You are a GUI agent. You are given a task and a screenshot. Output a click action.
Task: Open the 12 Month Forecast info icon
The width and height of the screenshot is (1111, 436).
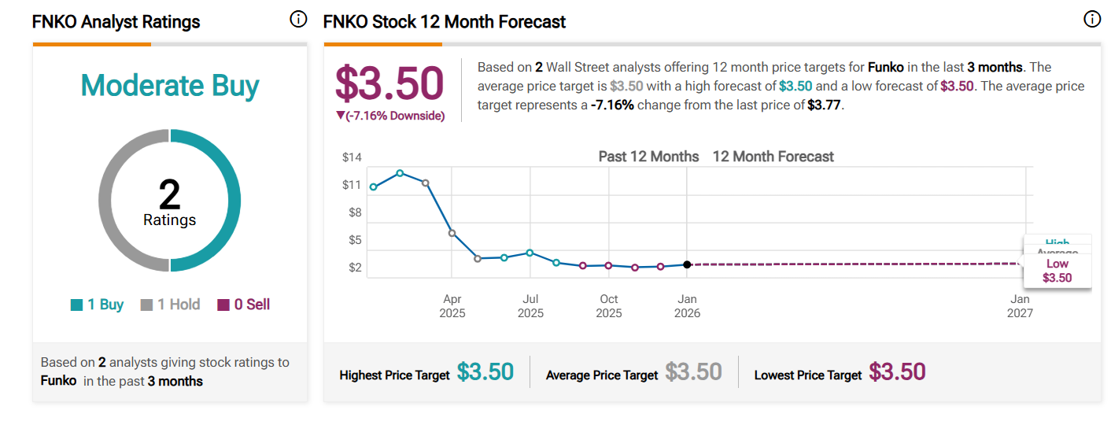[x=1092, y=20]
